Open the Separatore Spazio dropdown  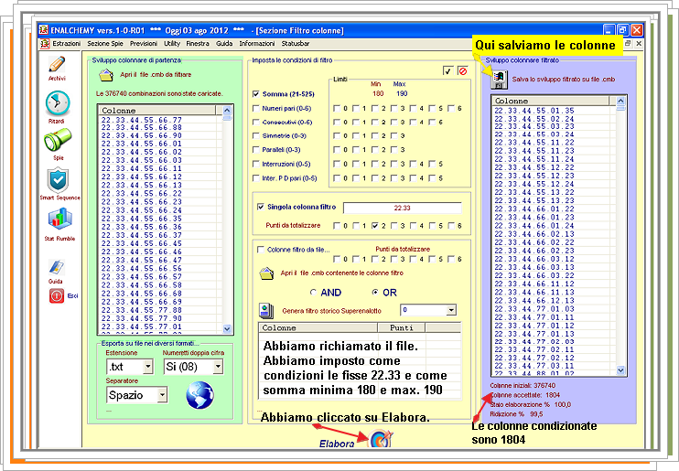162,395
